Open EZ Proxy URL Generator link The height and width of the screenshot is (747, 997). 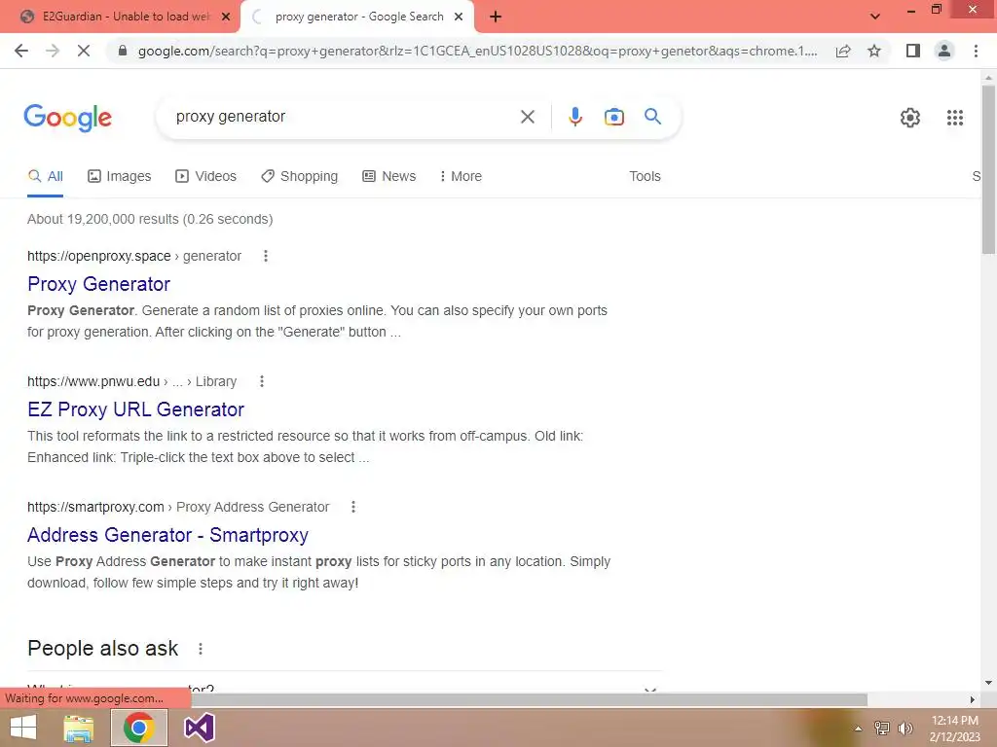click(135, 409)
